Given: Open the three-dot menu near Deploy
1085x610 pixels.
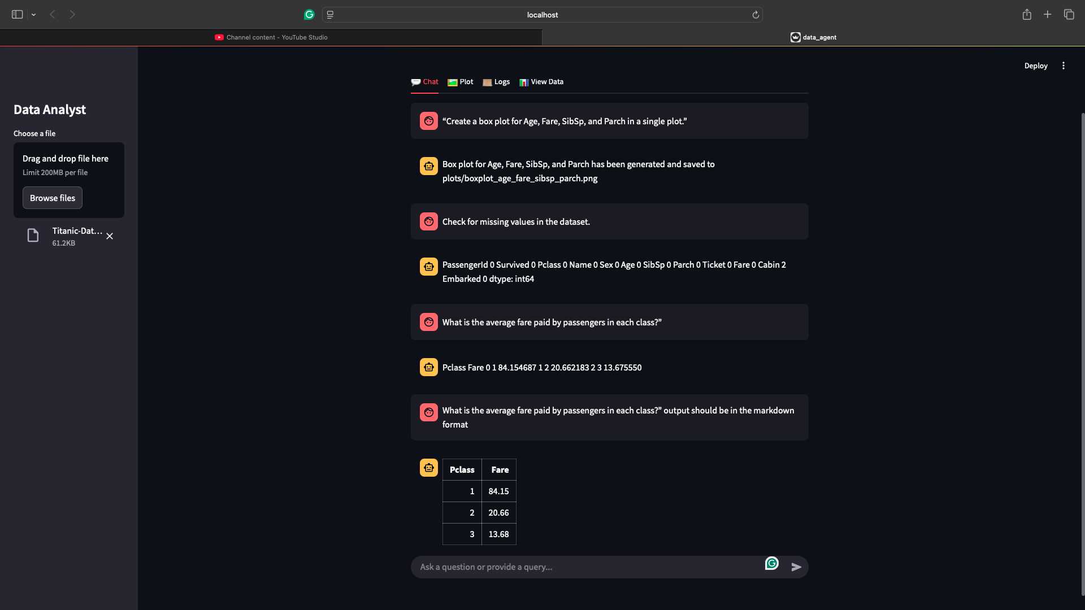Looking at the screenshot, I should (x=1063, y=66).
